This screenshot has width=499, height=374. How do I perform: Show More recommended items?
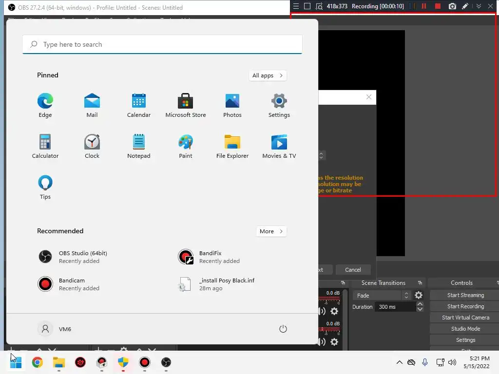coord(271,231)
